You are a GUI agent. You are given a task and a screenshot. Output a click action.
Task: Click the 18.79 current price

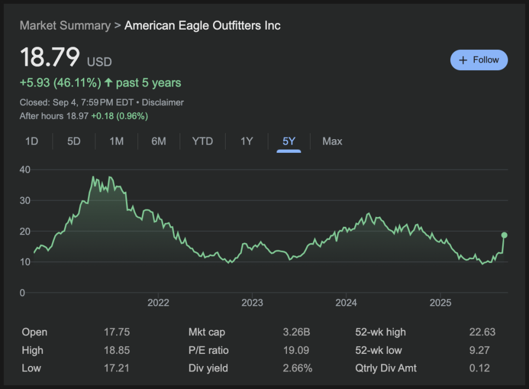(x=50, y=57)
